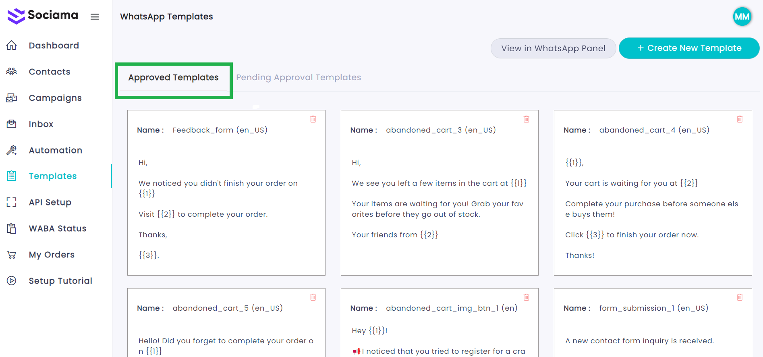Open My Orders cart icon

pyautogui.click(x=12, y=255)
